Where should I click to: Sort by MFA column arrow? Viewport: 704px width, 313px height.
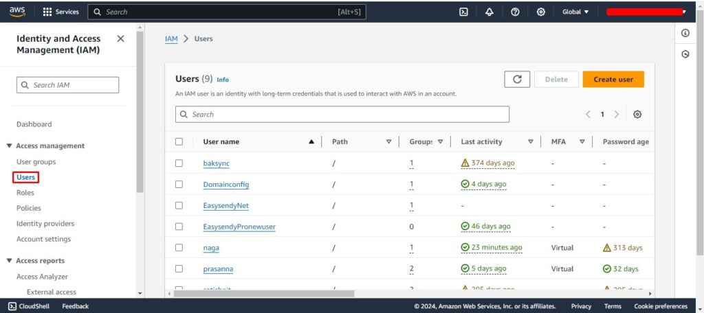582,141
